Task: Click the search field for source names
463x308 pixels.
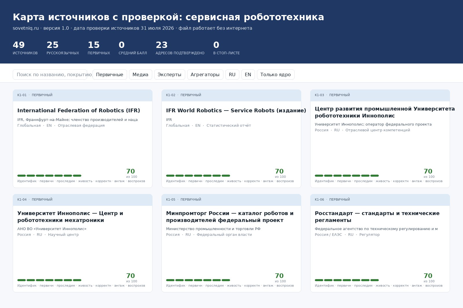Action: [50, 74]
